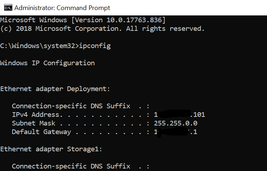Click the redacted IPv4 address ending .101
Viewport: 267px width, 171px height.
179,115
